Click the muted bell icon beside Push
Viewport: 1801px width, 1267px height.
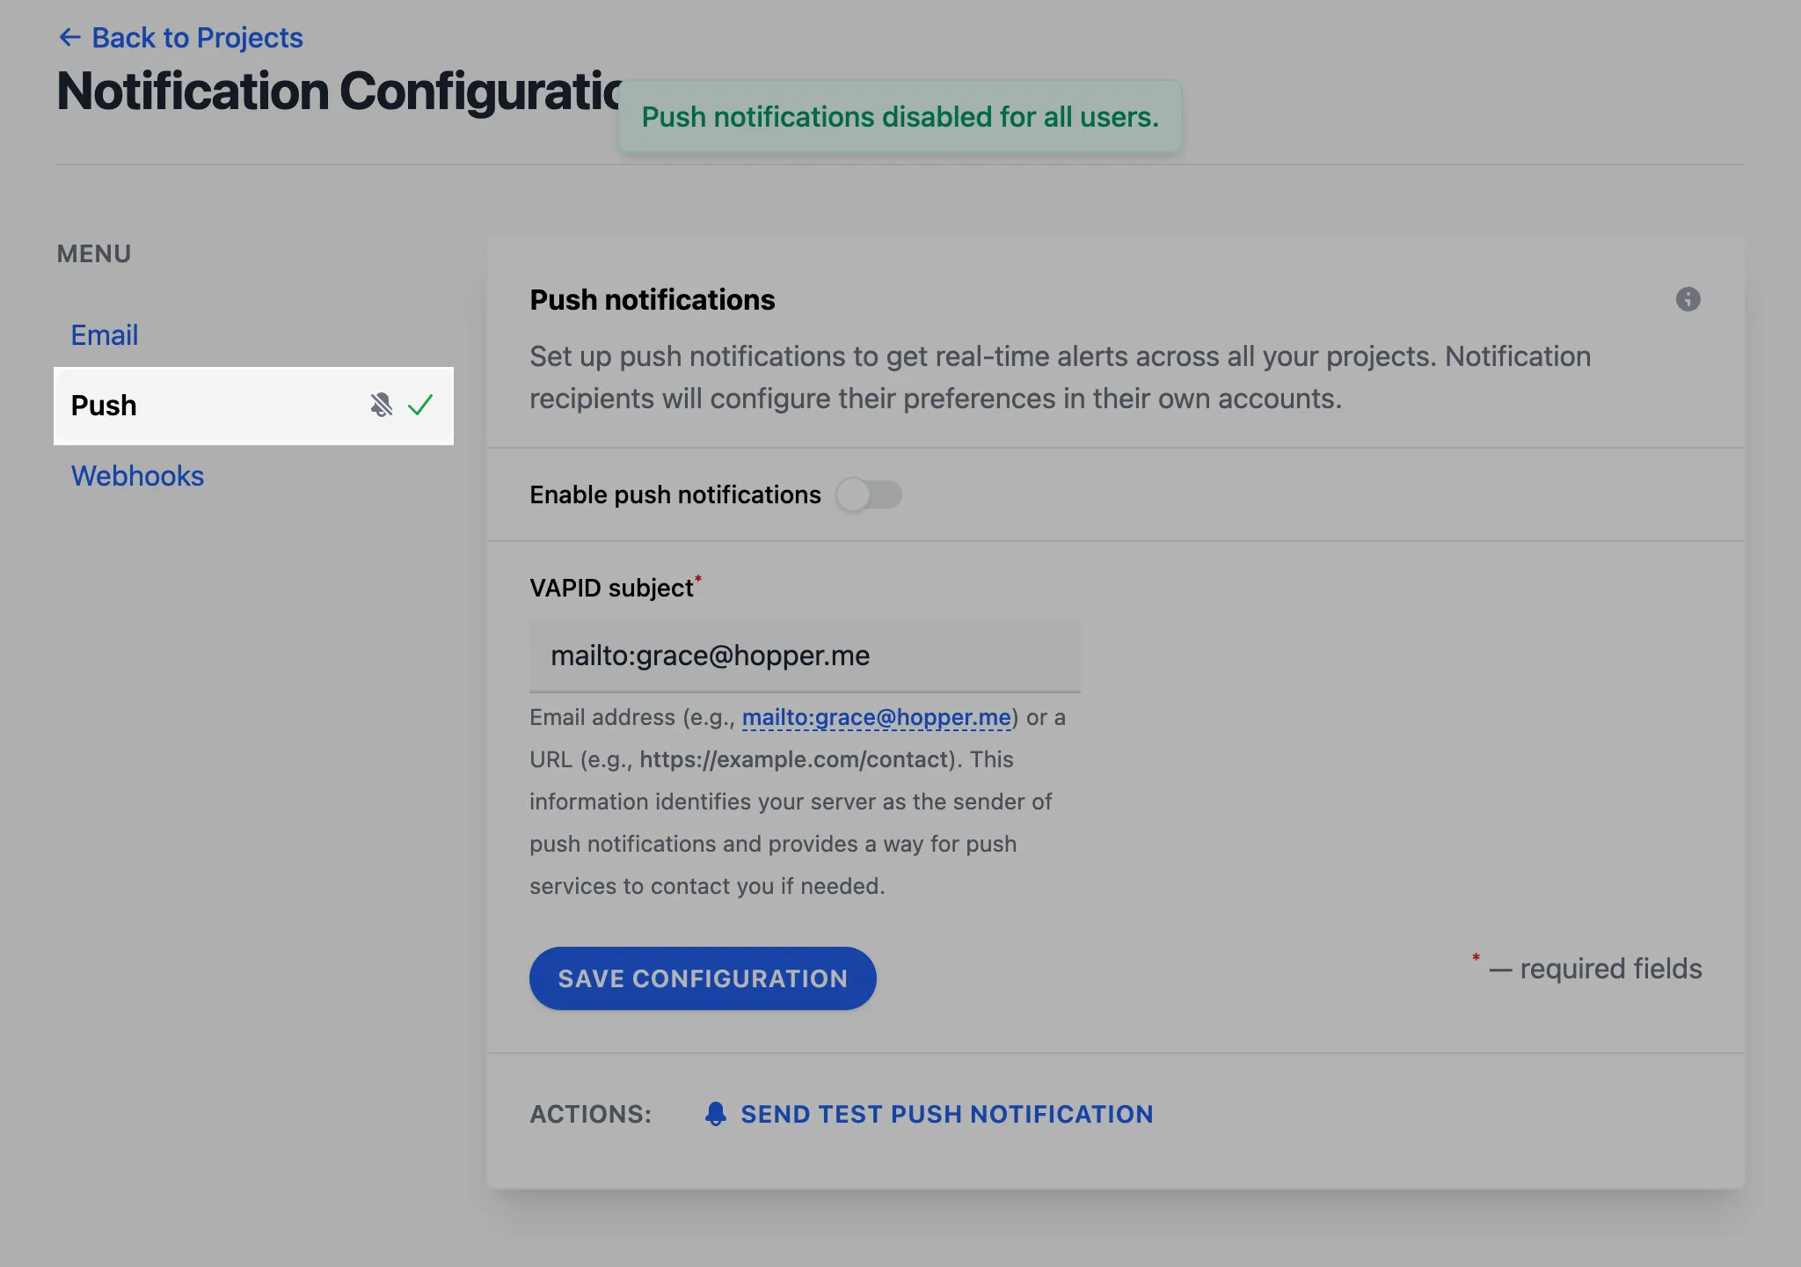tap(381, 405)
